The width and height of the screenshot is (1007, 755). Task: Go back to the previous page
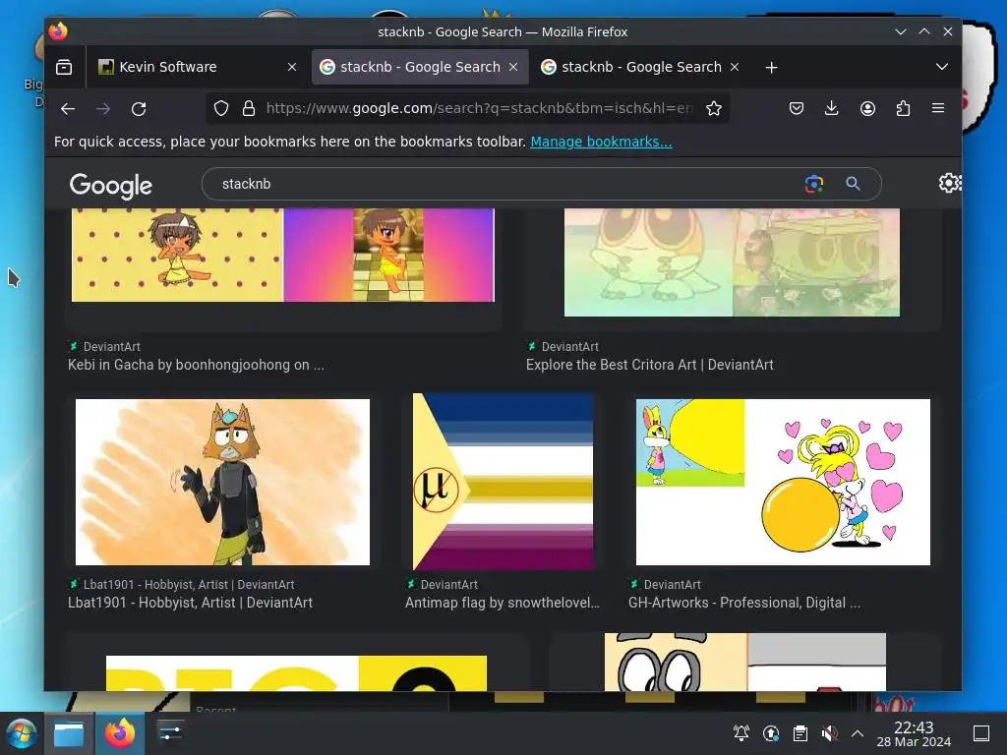coord(68,108)
